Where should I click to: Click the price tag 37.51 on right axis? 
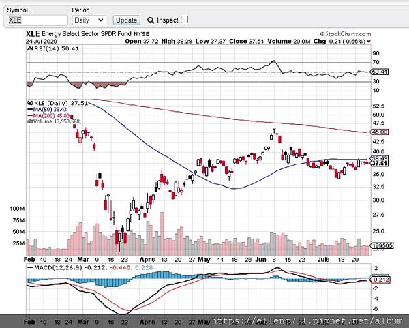[x=380, y=164]
